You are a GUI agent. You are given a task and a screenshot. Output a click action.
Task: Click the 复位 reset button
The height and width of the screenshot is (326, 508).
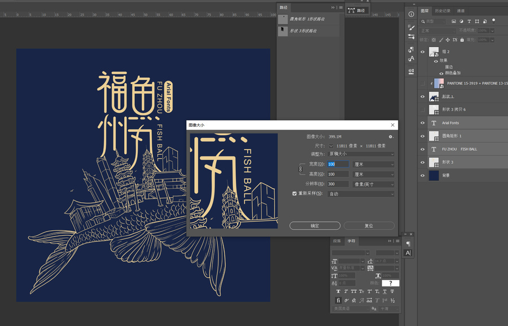(x=369, y=226)
